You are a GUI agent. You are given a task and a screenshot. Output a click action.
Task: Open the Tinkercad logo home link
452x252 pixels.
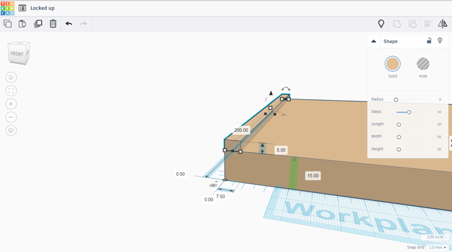[x=8, y=8]
